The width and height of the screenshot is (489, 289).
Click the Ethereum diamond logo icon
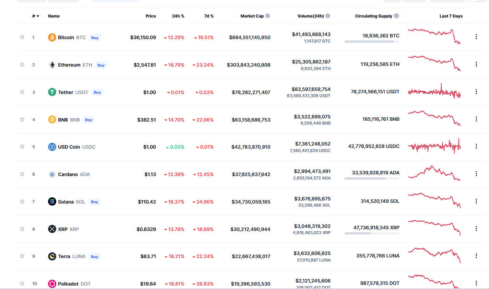(x=52, y=65)
